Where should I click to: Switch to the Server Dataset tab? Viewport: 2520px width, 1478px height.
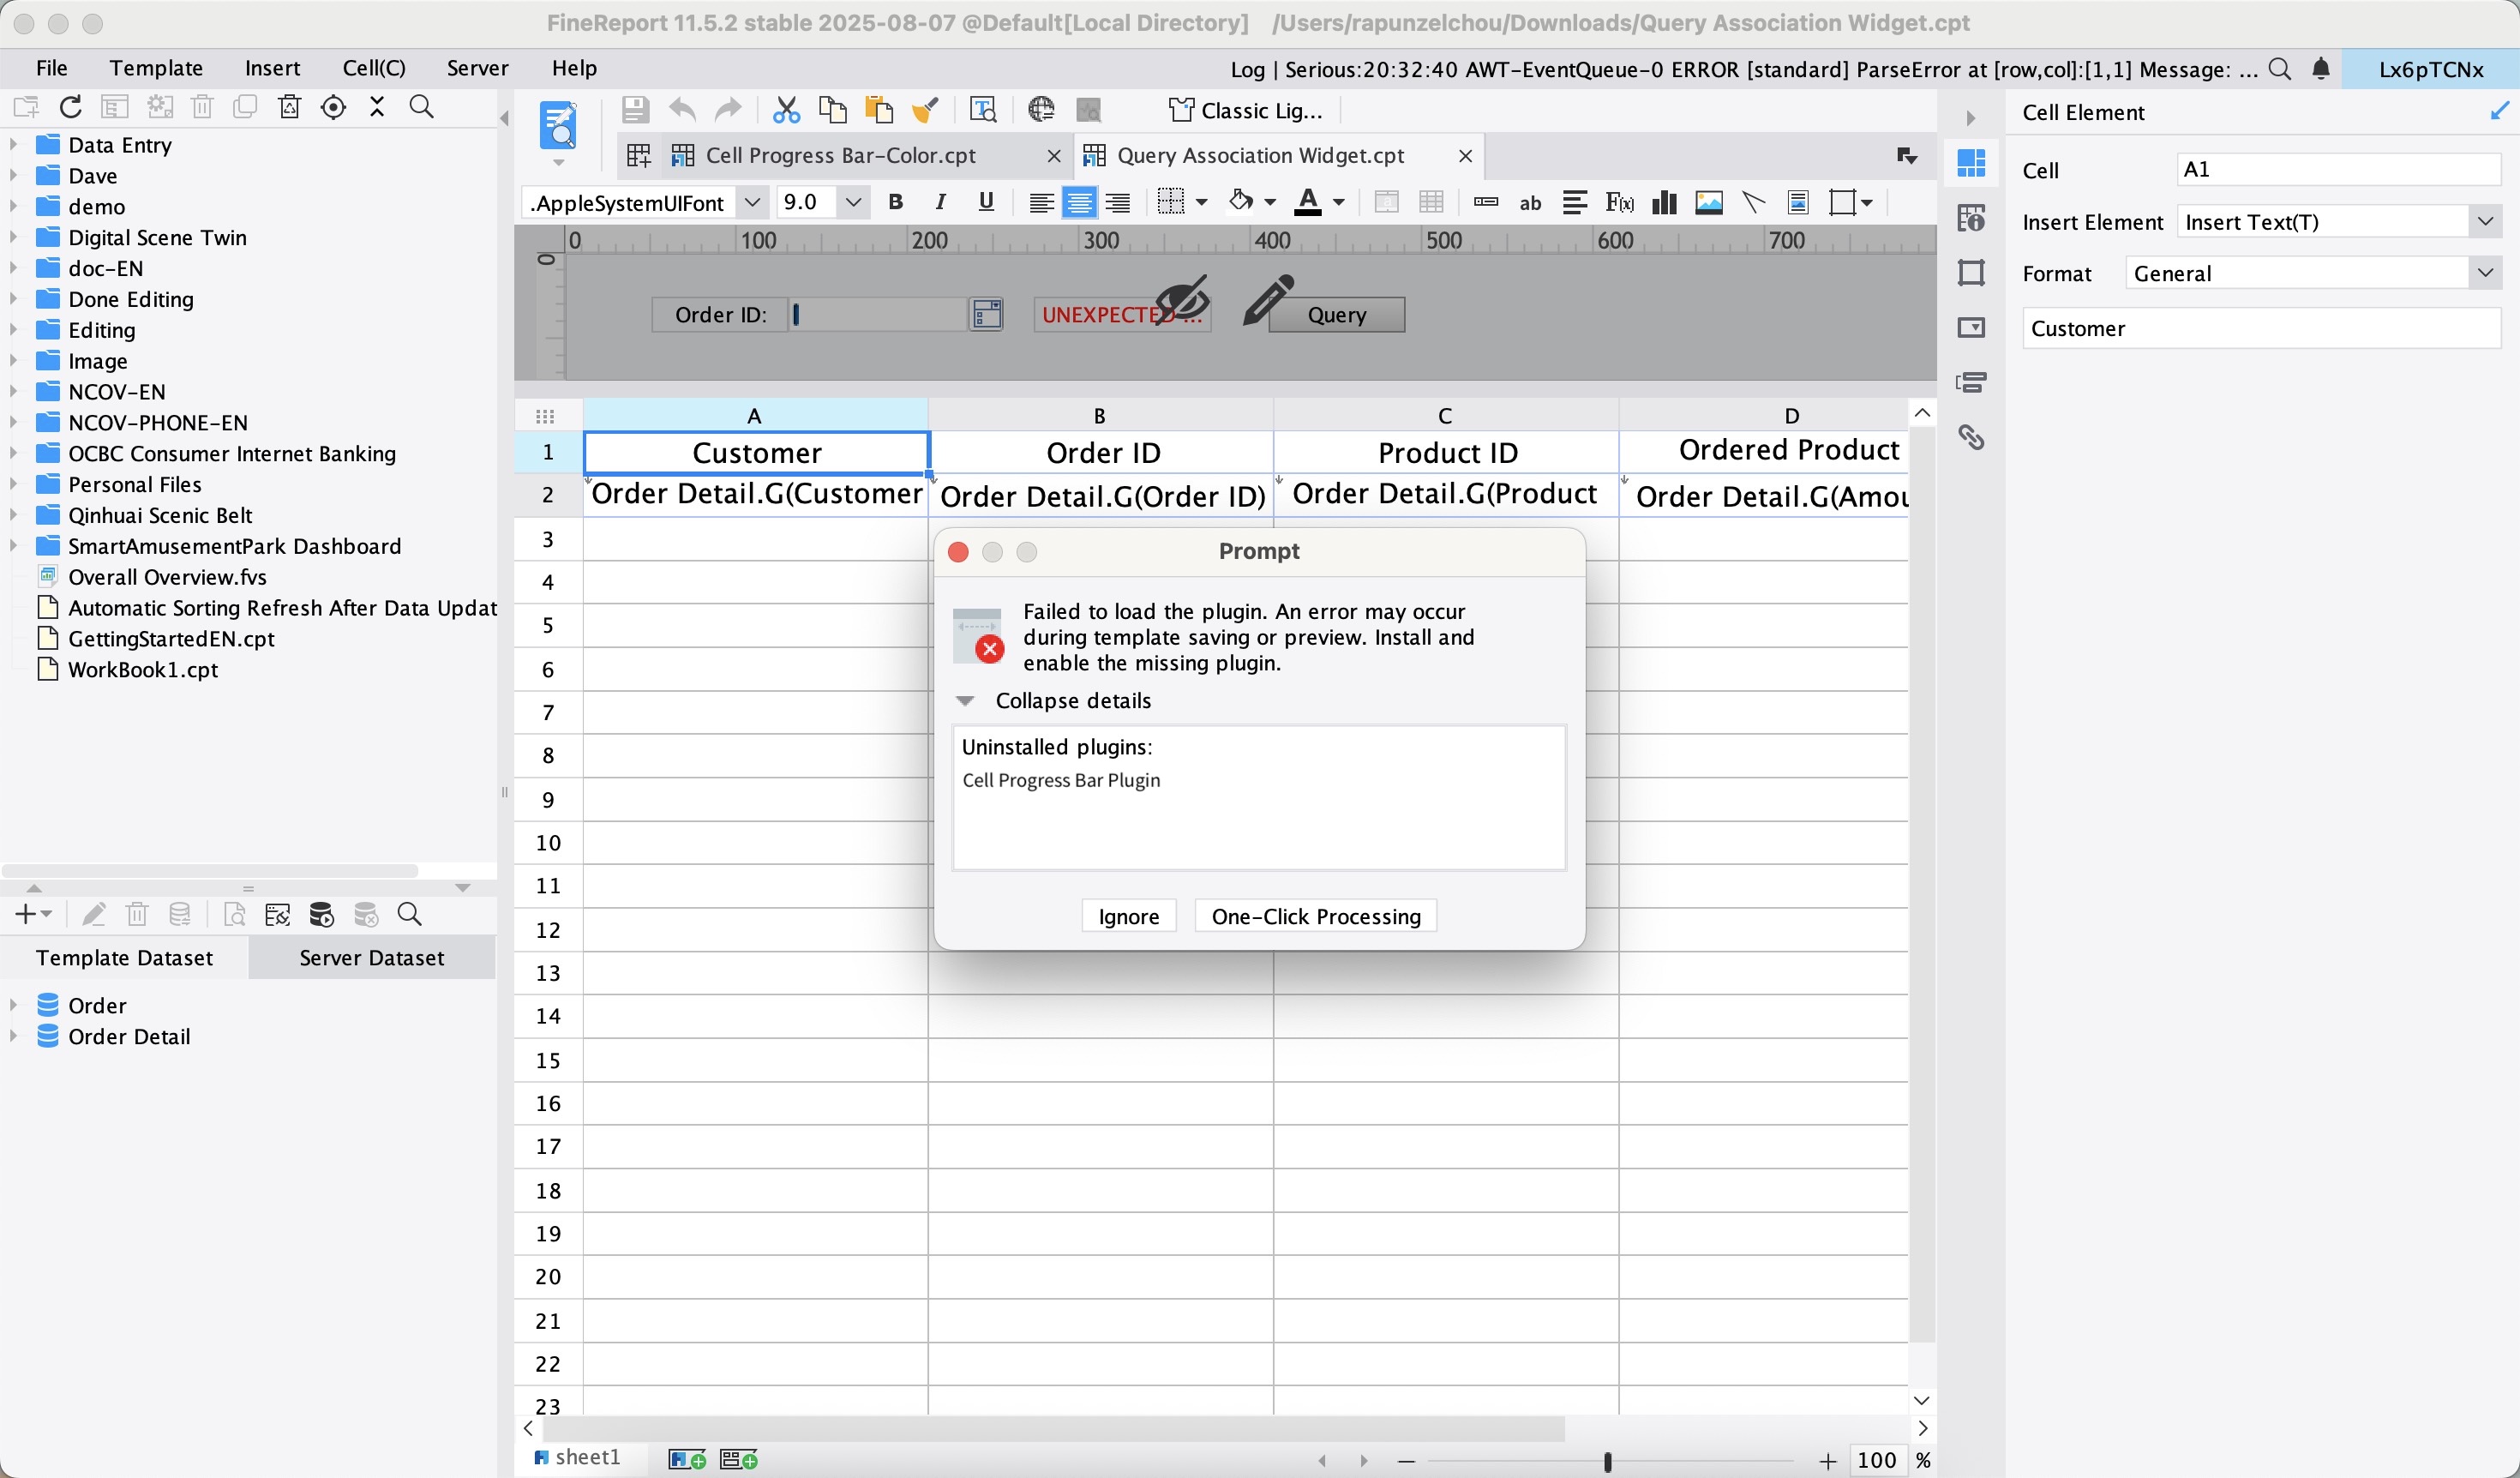coord(371,957)
